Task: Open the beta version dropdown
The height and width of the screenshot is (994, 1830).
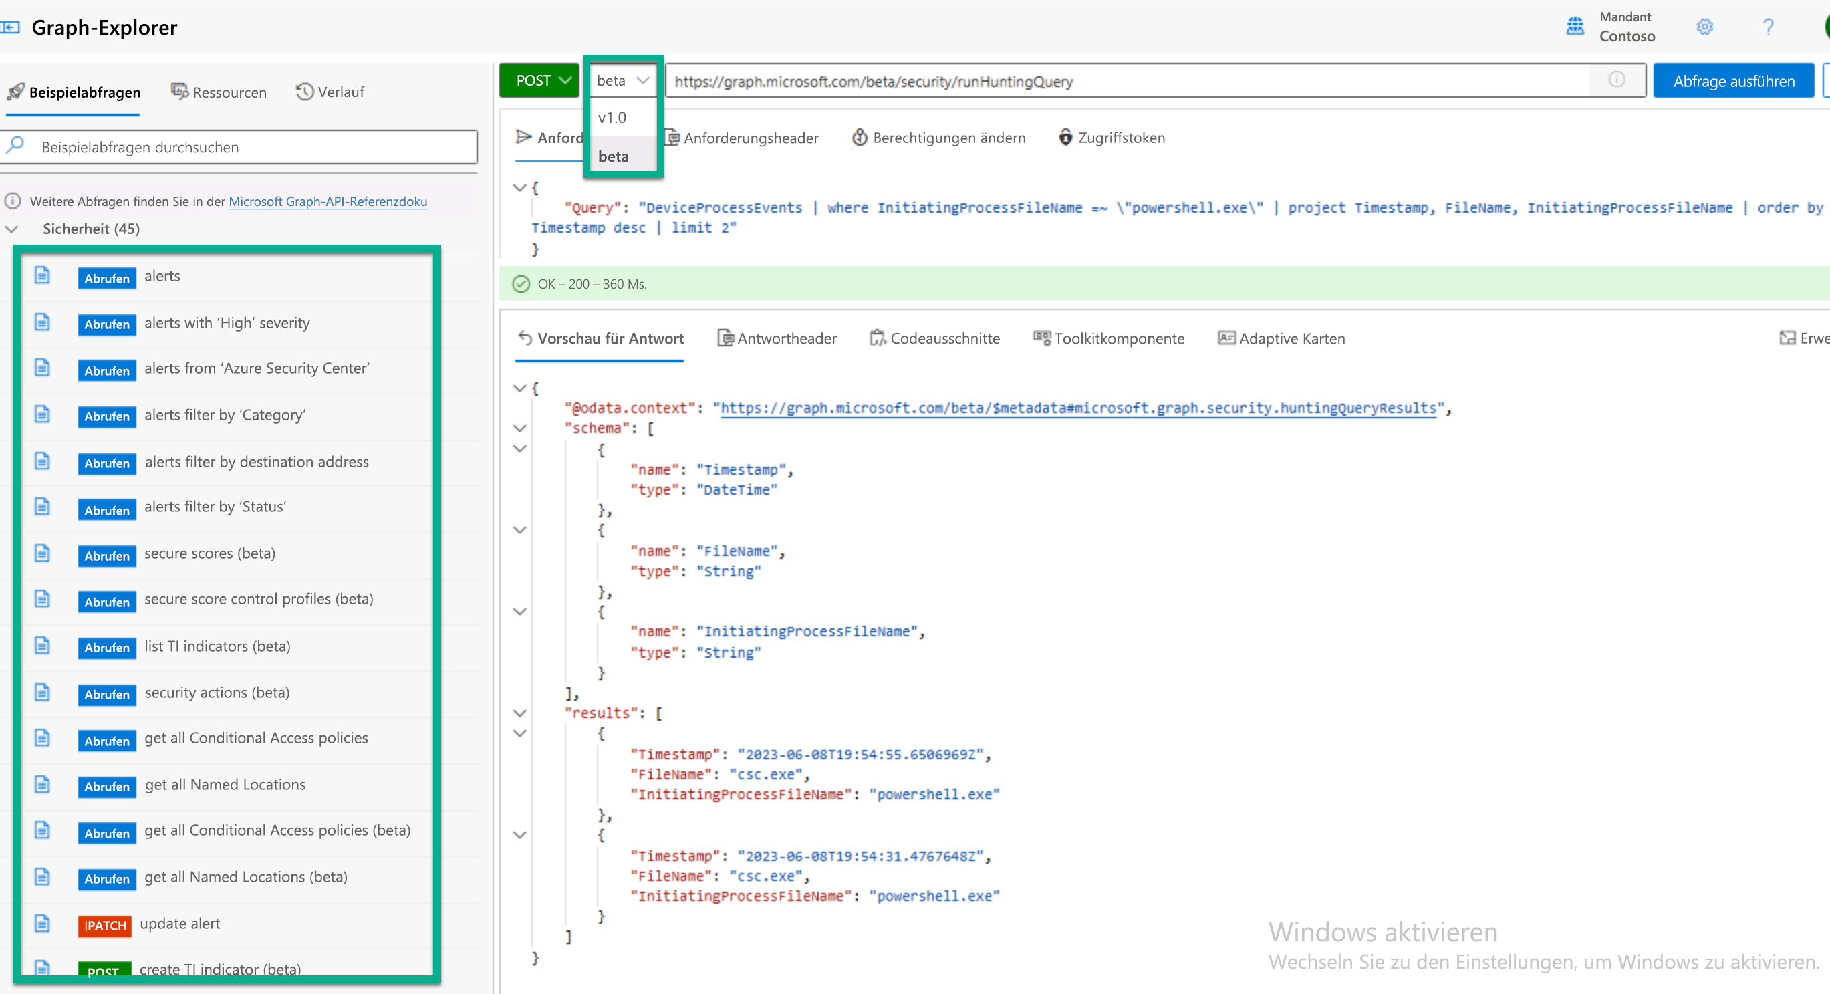Action: click(x=622, y=80)
